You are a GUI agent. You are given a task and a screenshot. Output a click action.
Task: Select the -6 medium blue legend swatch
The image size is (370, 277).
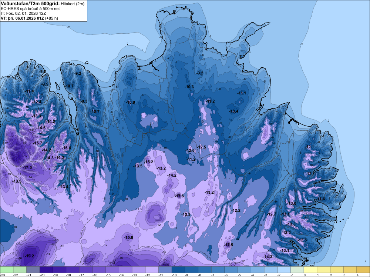pos(231,270)
